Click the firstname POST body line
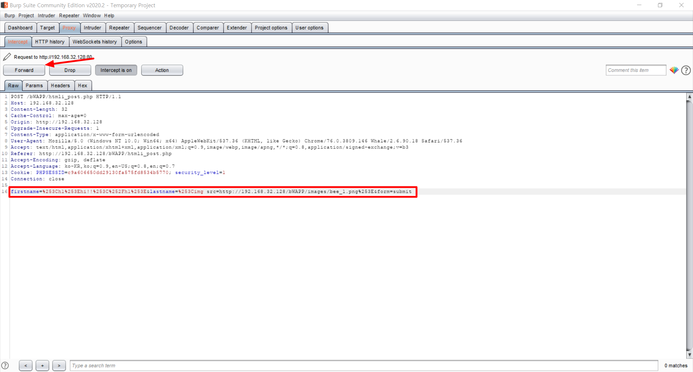693x372 pixels. [x=211, y=192]
